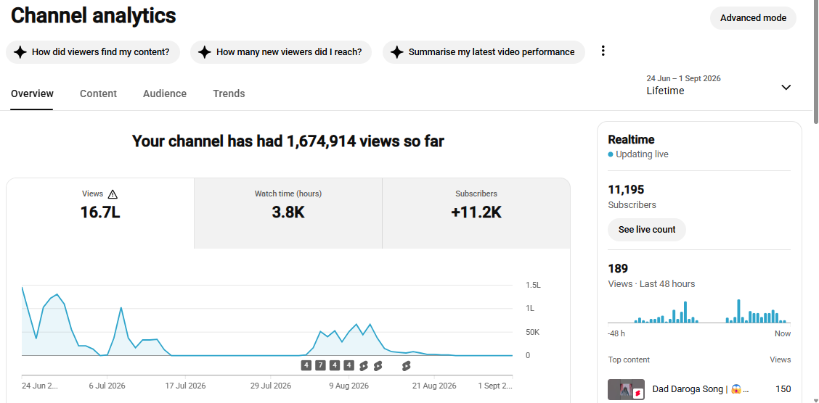Open the Trends tab
The image size is (819, 403).
(229, 94)
